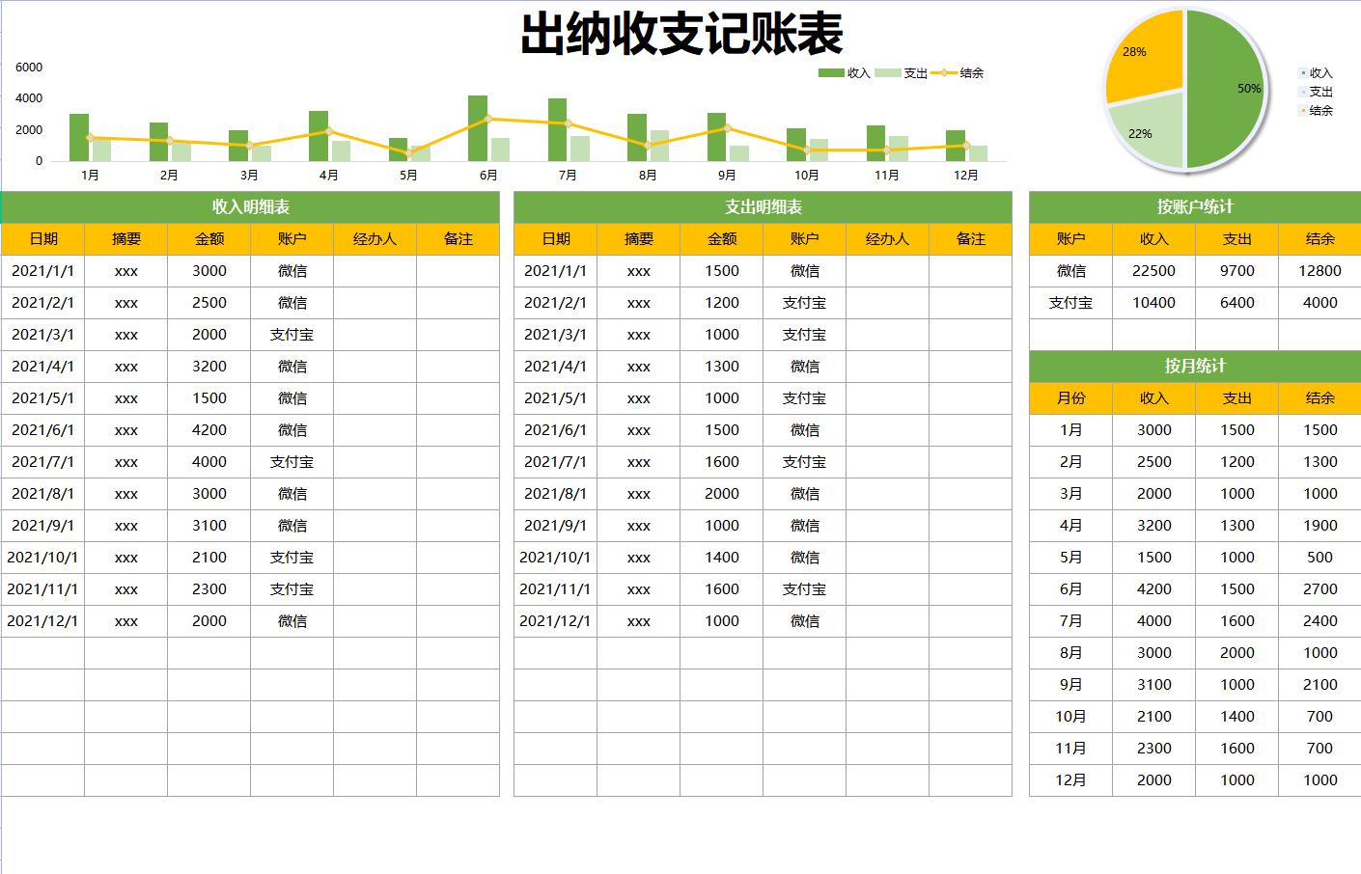Click the 支出 entry in the pie chart legend

[1319, 92]
